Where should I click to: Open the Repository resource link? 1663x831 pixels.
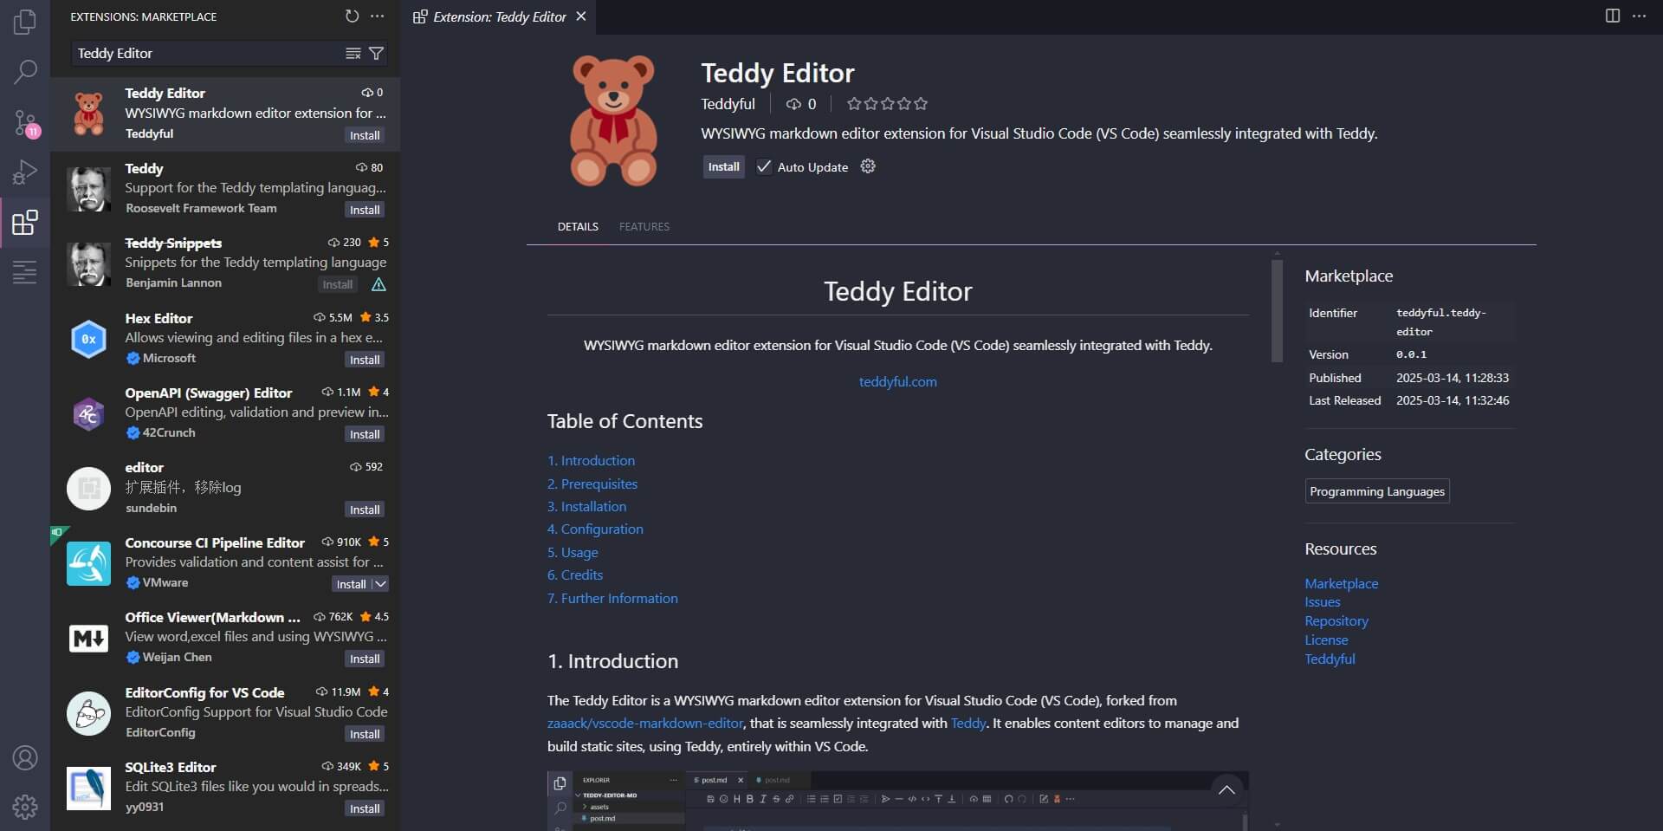1336,621
